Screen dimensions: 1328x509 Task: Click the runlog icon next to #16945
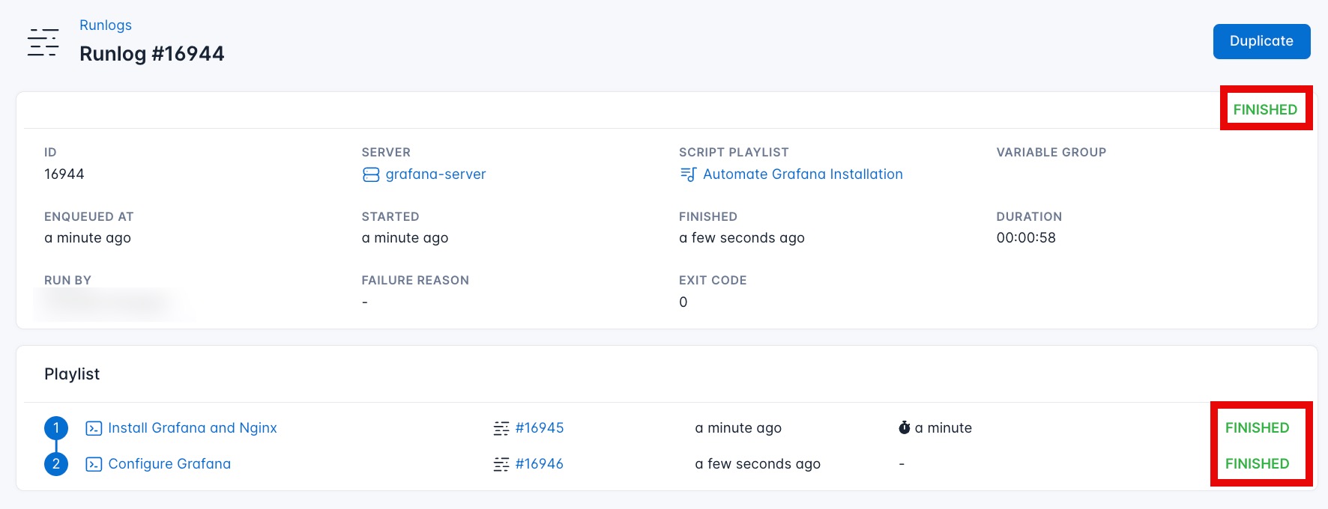[501, 428]
